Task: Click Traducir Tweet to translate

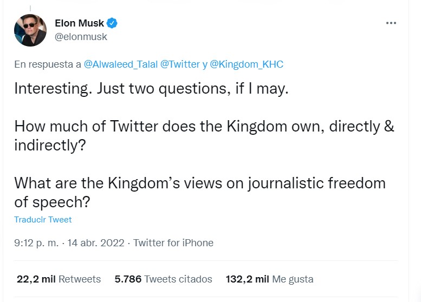Action: point(43,220)
